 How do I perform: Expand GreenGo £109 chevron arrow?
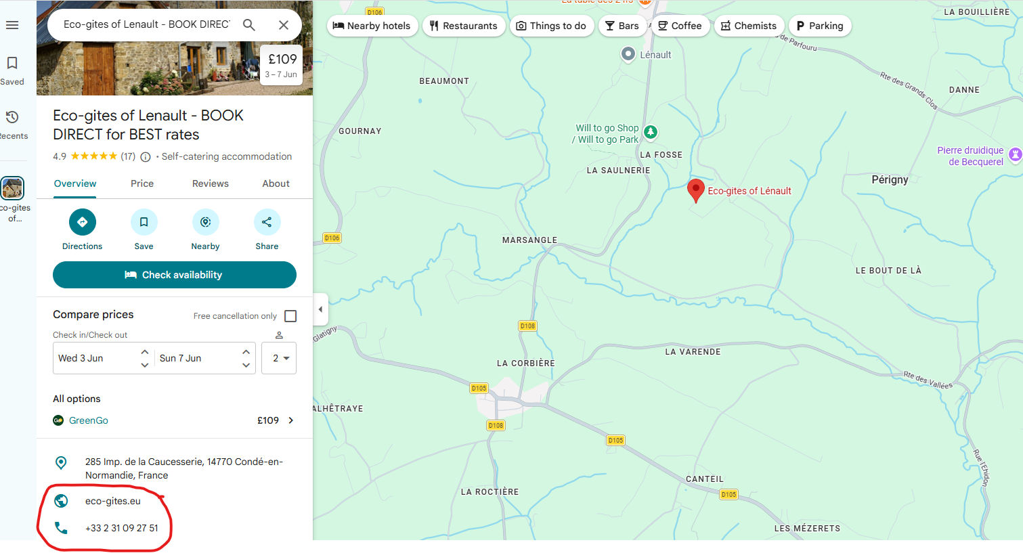[x=291, y=420]
